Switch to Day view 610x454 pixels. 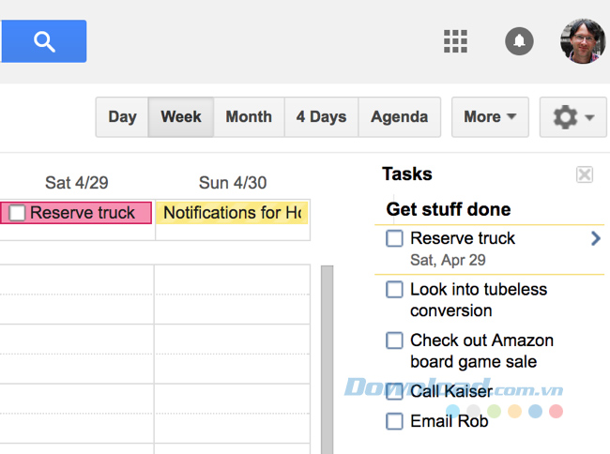click(122, 117)
